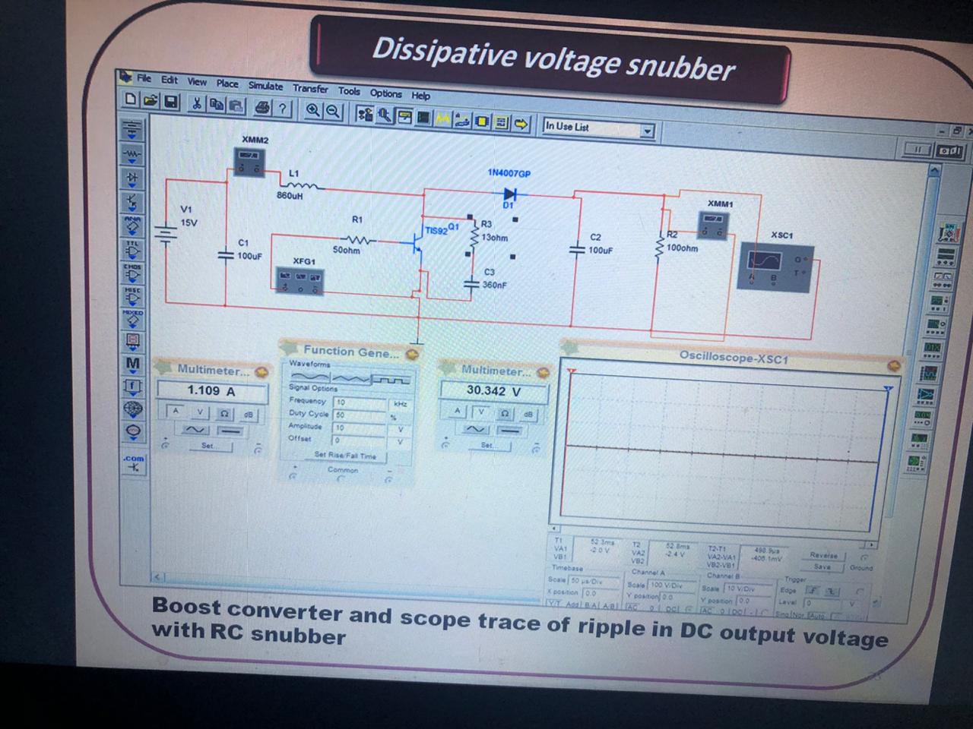Viewport: 973px width, 729px height.
Task: Select square wave in Function Generator
Action: [x=393, y=378]
